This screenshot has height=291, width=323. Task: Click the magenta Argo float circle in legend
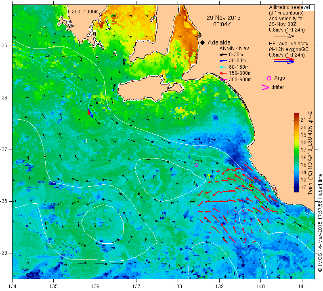[269, 78]
